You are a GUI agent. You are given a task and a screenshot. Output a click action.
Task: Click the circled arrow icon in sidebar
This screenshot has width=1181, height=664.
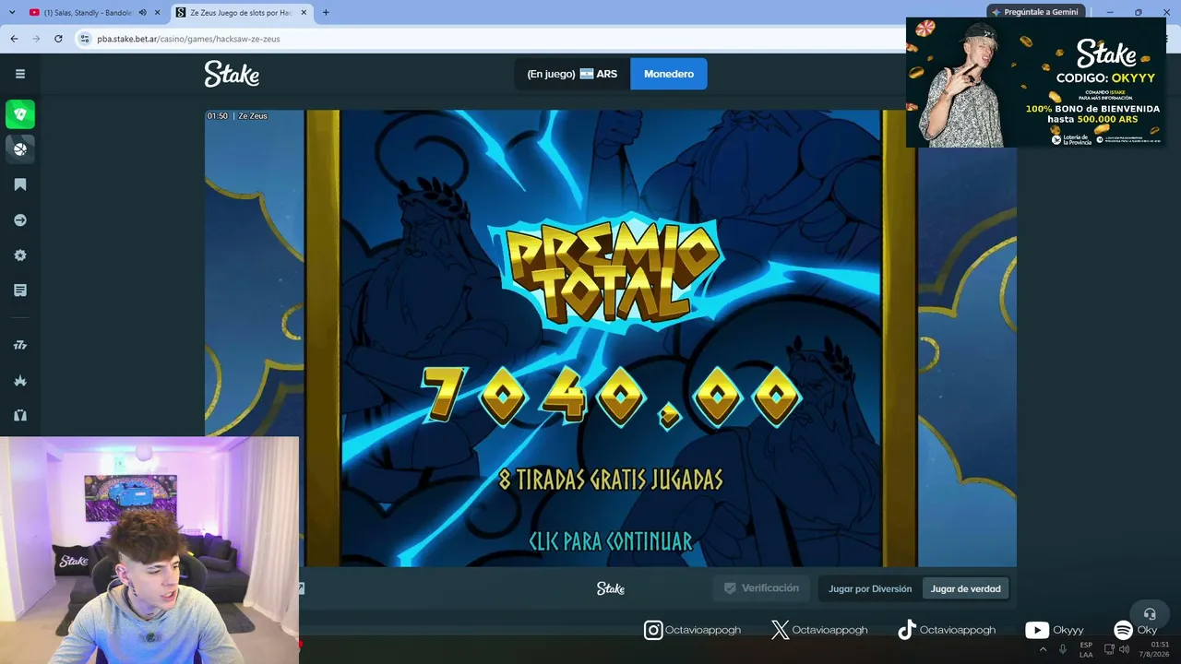(20, 220)
